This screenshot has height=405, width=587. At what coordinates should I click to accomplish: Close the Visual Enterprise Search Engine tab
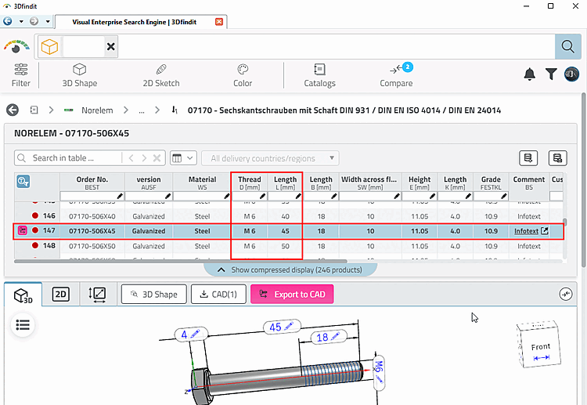click(219, 22)
